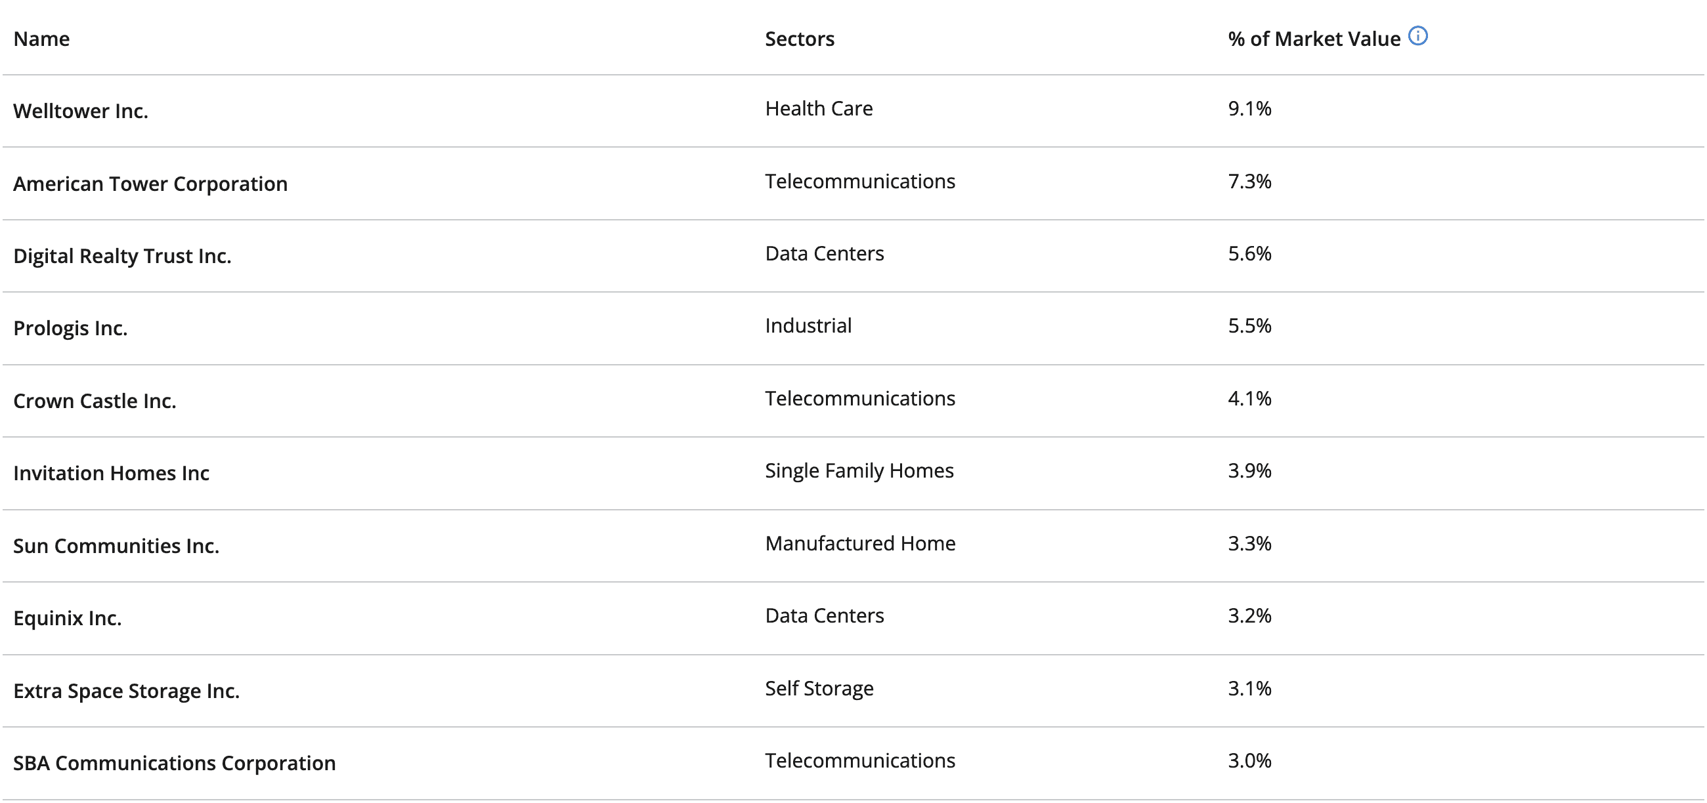Open Welltower Inc. holding

pyautogui.click(x=81, y=112)
